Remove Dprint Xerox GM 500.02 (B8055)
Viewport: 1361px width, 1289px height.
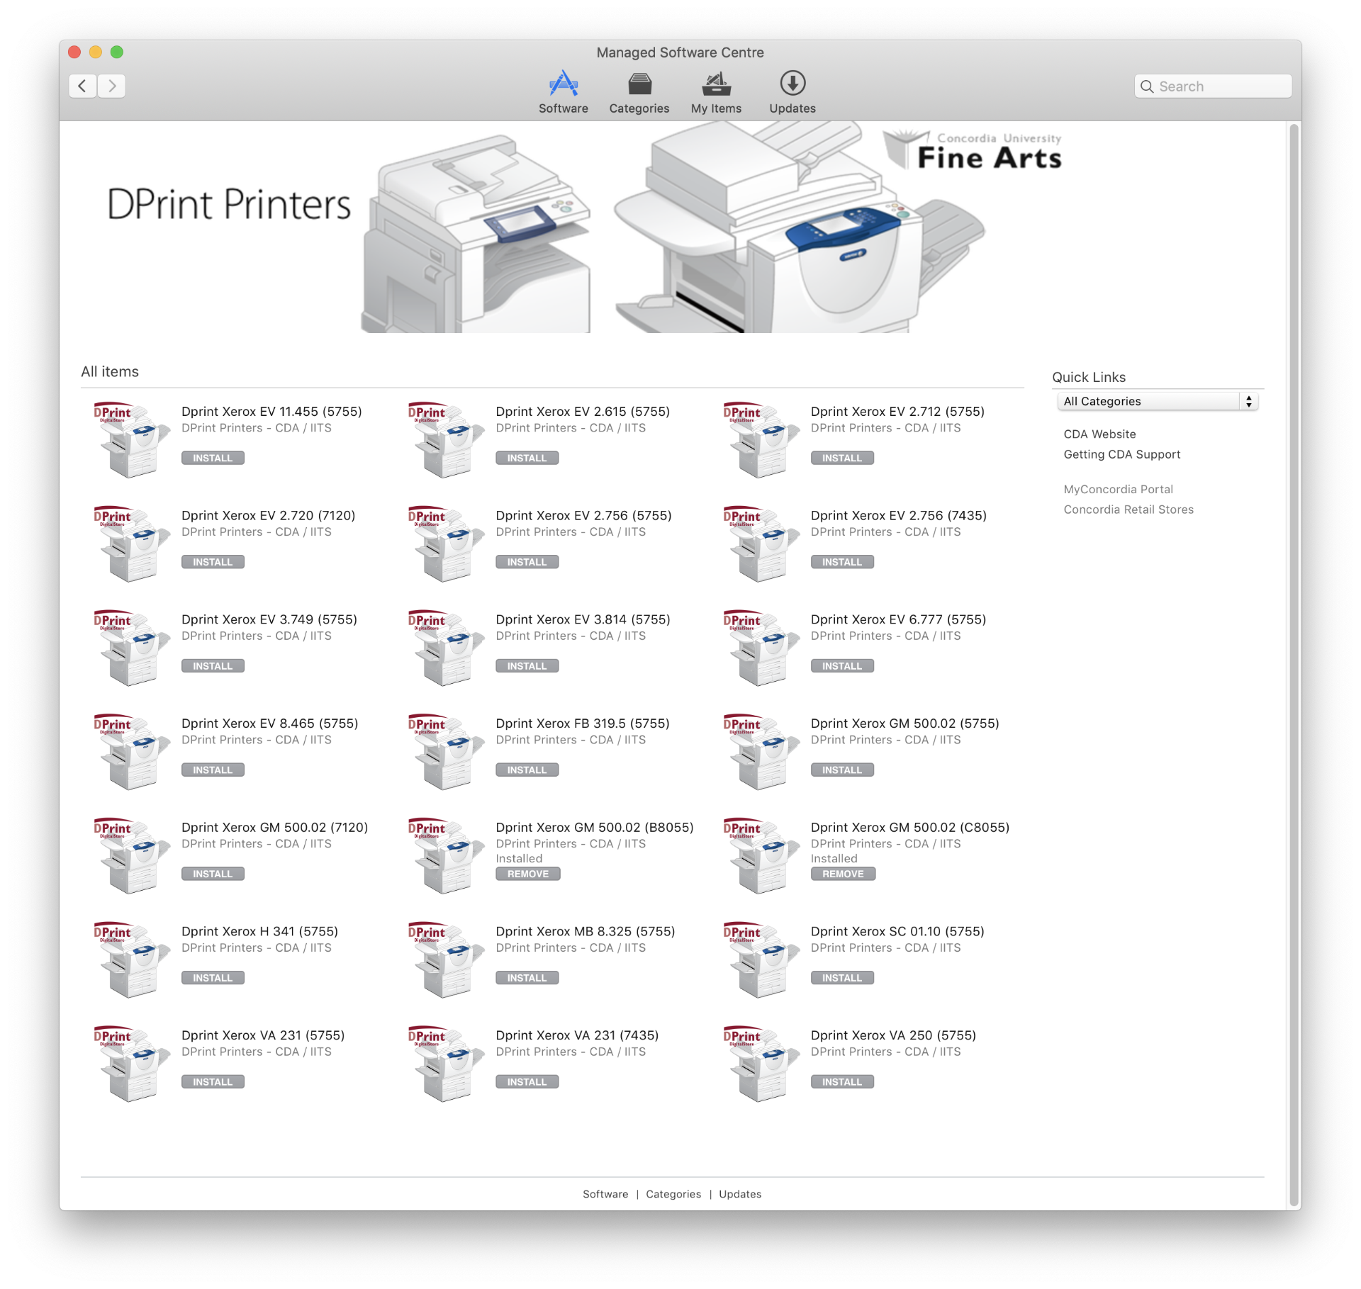click(527, 874)
